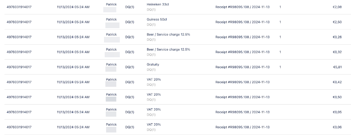
Task: Click the Heineken 33cl item name
Action: pos(158,5)
